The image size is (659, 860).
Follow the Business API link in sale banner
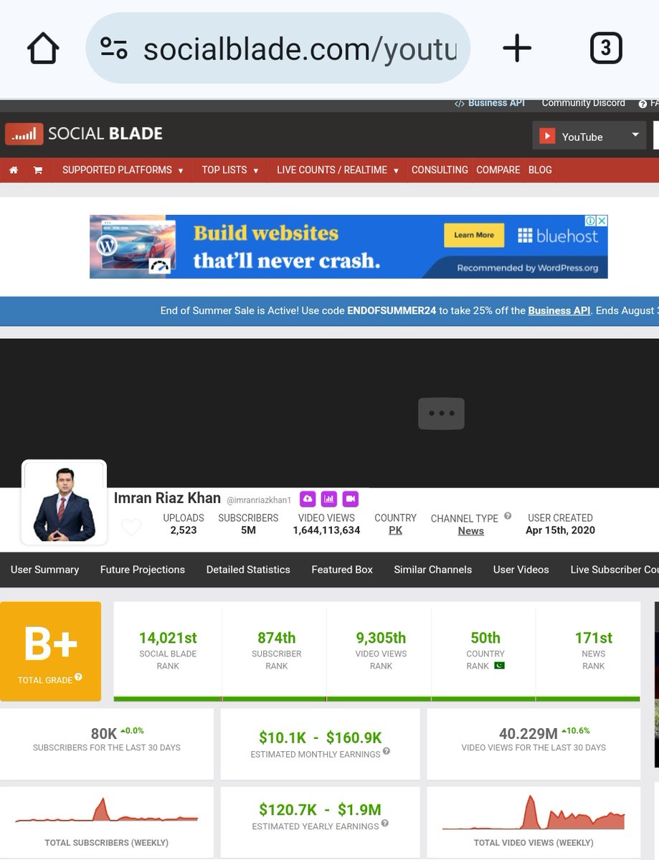pos(559,310)
